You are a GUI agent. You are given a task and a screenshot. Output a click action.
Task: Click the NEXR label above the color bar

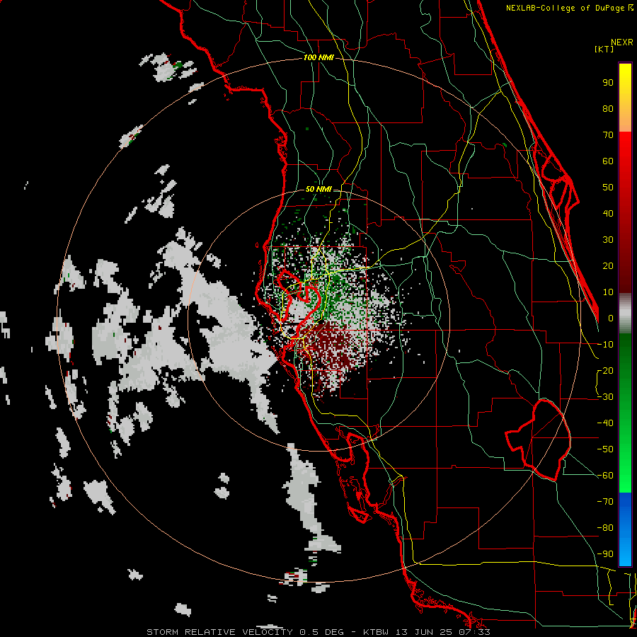[x=622, y=42]
